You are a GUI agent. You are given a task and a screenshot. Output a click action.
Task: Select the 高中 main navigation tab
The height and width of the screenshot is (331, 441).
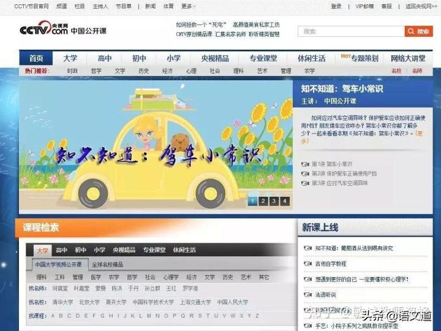105,58
